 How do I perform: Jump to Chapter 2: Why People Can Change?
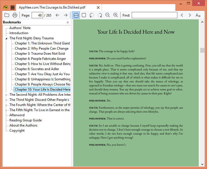point(42,48)
